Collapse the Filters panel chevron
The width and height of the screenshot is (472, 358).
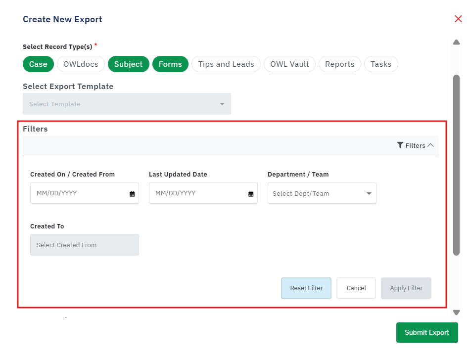pos(431,145)
